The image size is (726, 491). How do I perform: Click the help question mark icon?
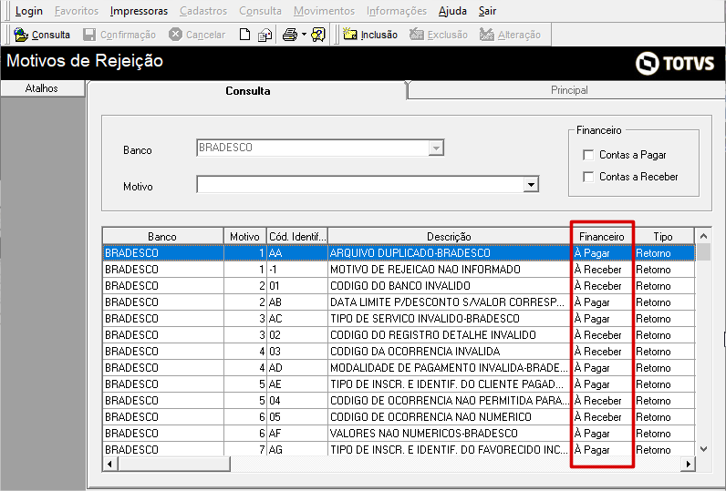click(318, 35)
